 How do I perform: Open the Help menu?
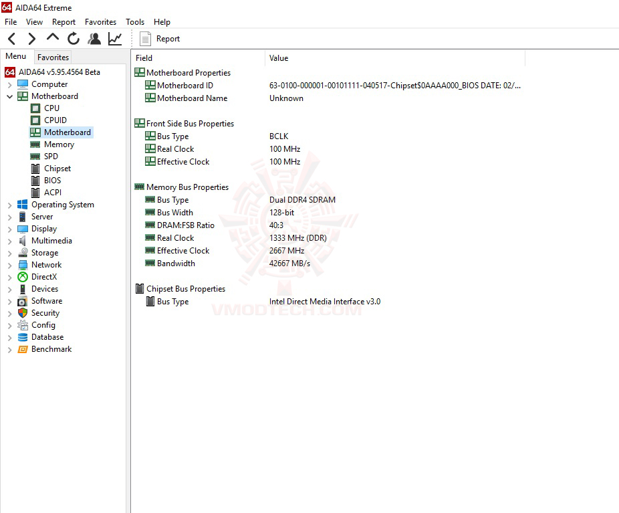[162, 21]
